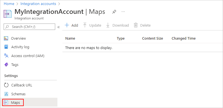Click the Download toolbar button

pos(117,25)
